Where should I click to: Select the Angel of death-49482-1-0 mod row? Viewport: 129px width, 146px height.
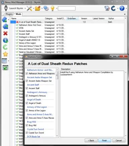(x=67, y=40)
